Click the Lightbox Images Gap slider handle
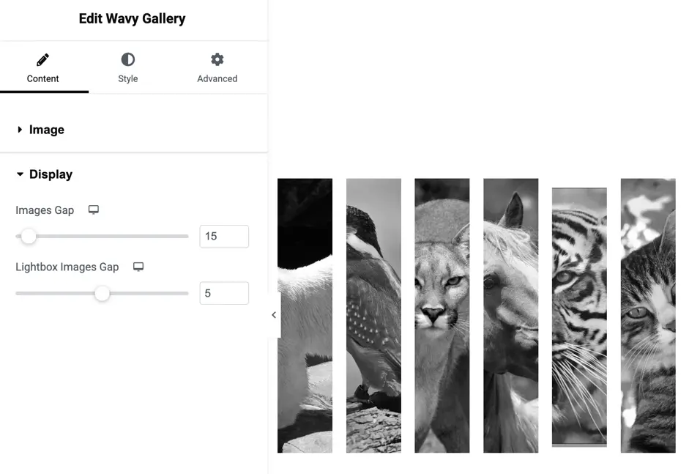The height and width of the screenshot is (474, 689). coord(102,293)
